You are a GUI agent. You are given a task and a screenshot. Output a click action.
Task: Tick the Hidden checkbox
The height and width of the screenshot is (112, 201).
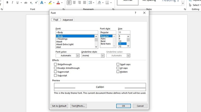[118, 72]
